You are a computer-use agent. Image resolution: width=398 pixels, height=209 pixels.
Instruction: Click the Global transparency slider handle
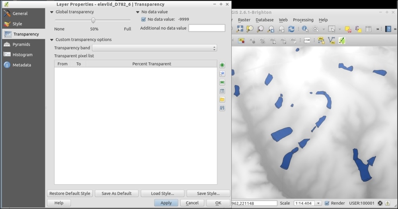tap(93, 20)
